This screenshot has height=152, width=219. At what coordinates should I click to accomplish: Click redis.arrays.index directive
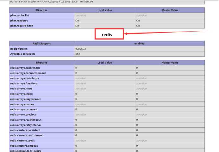[x=22, y=94]
